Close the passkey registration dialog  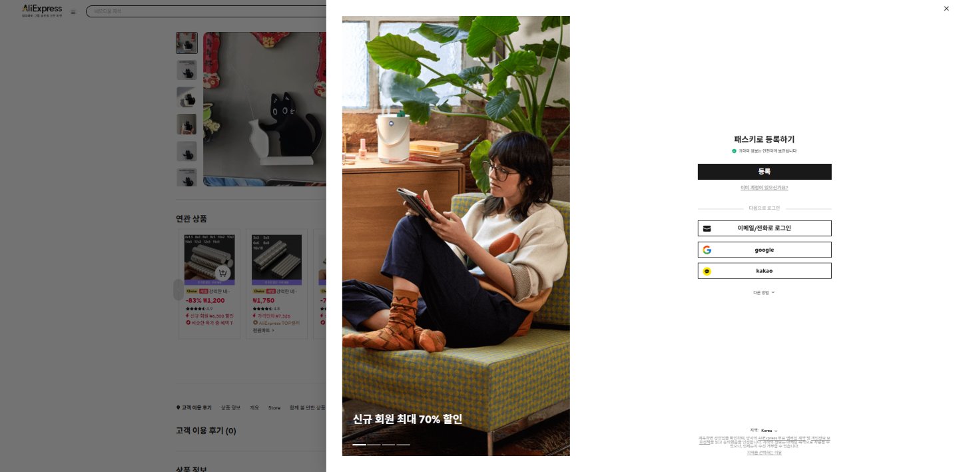click(946, 9)
